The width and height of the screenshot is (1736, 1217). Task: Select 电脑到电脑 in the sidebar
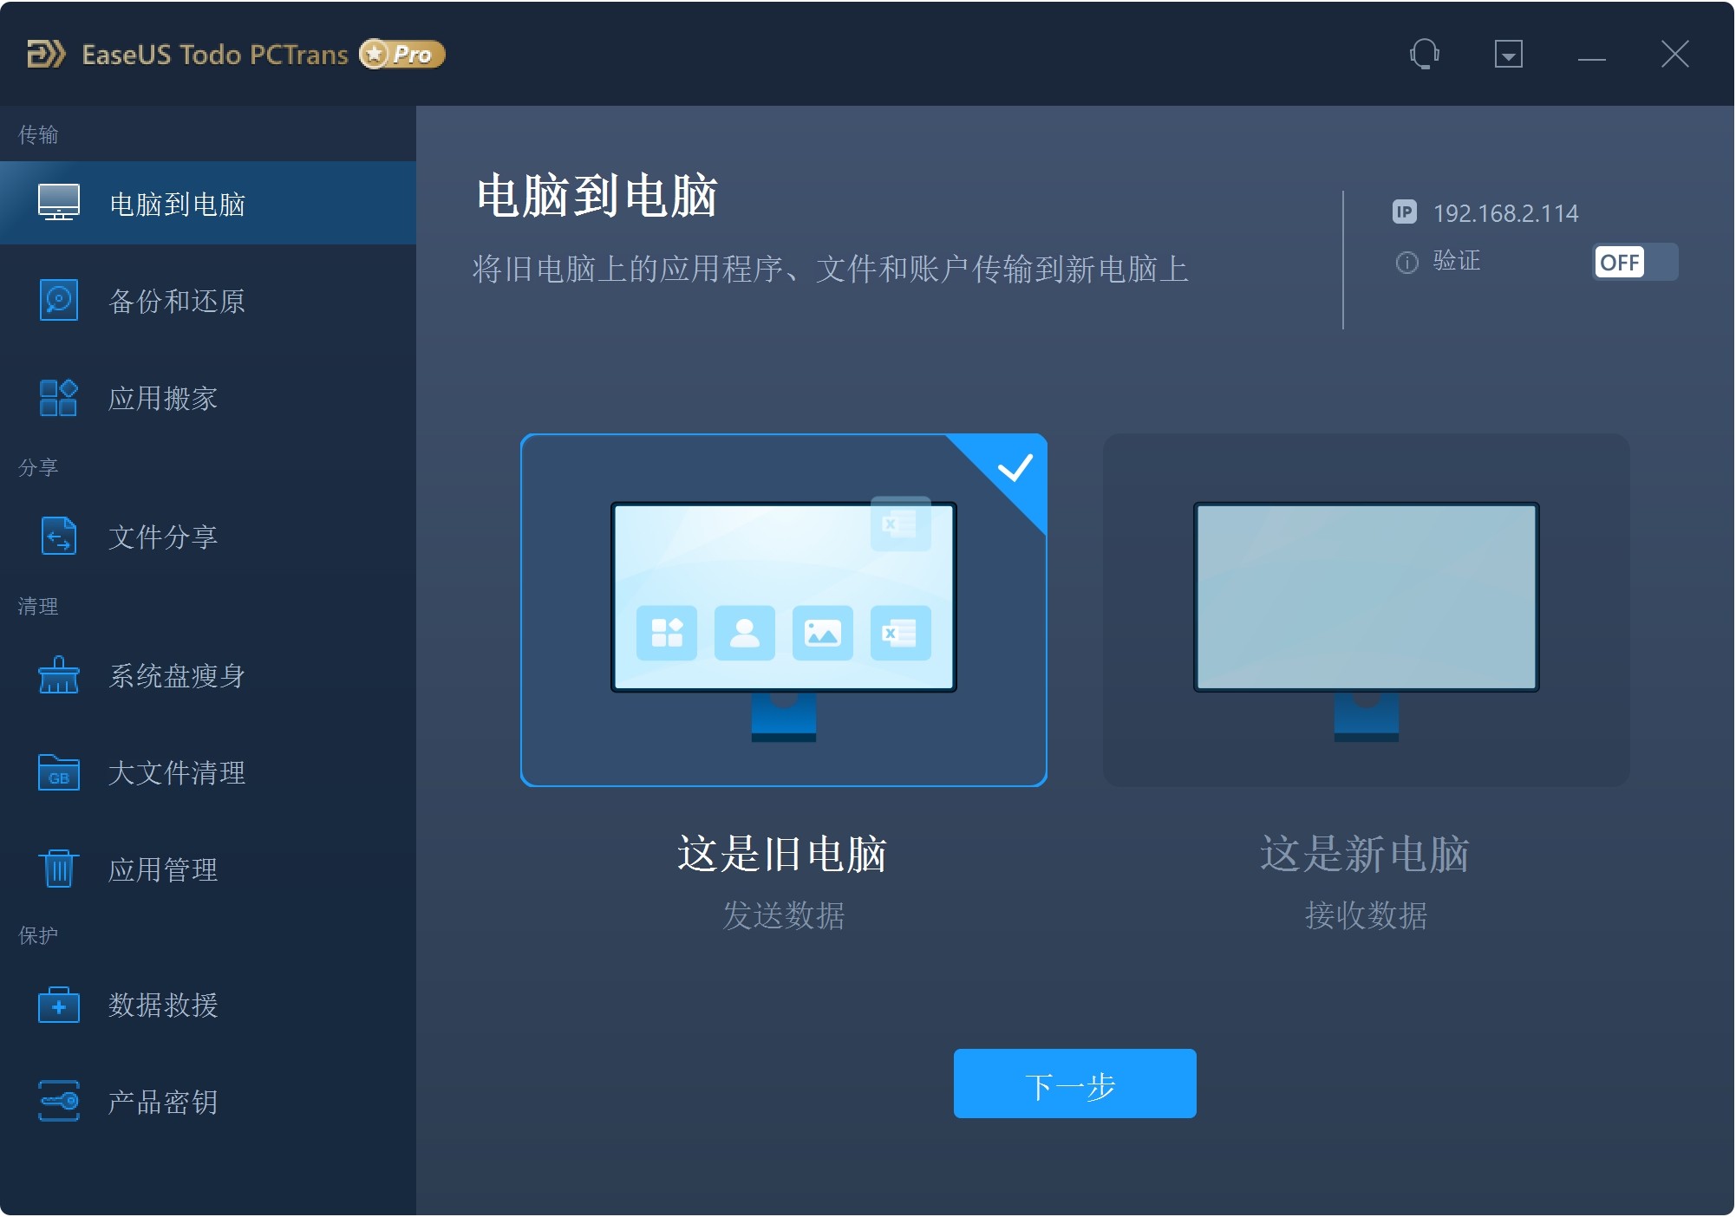pyautogui.click(x=208, y=203)
